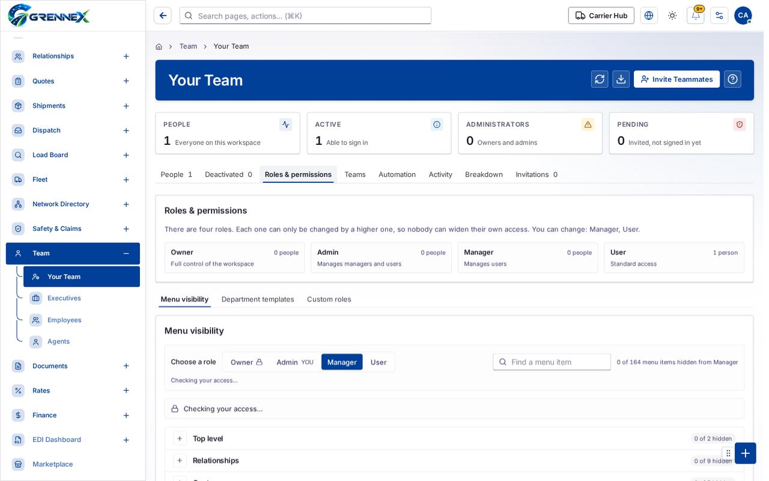Image resolution: width=769 pixels, height=481 pixels.
Task: Open Agents in the sidebar
Action: point(82,342)
